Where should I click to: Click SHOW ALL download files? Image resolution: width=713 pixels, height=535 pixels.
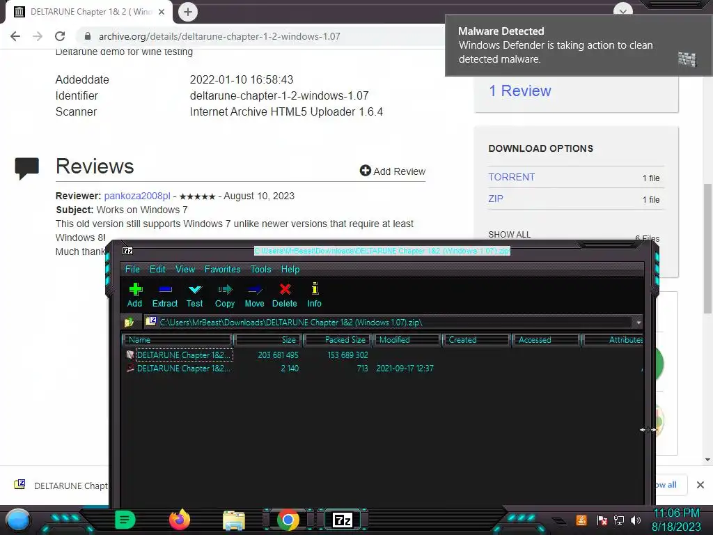click(509, 234)
